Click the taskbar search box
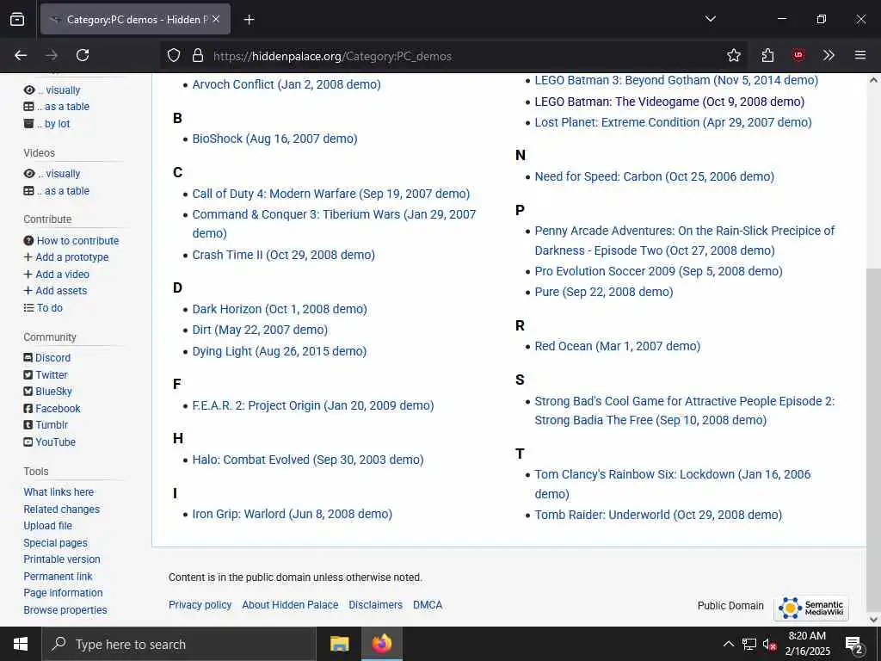Screen dimensions: 881x661 coord(179,644)
